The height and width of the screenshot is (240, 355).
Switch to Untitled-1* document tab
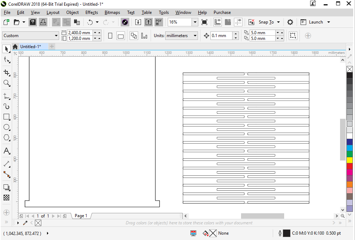[x=31, y=46]
